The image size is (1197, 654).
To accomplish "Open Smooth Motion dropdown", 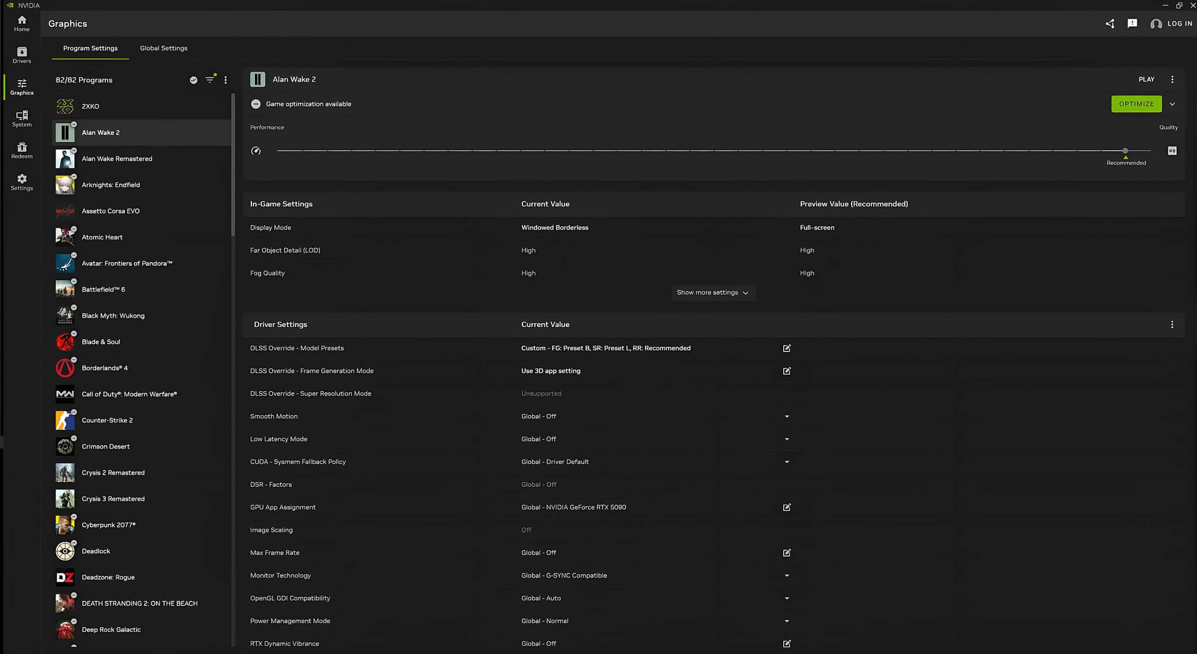I will (787, 416).
